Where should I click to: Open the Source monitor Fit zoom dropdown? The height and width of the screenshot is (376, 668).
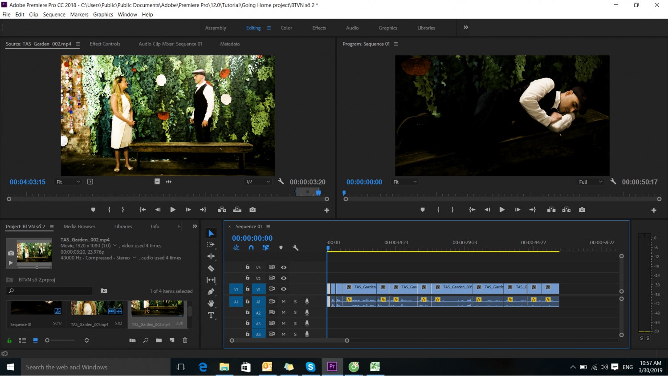68,182
